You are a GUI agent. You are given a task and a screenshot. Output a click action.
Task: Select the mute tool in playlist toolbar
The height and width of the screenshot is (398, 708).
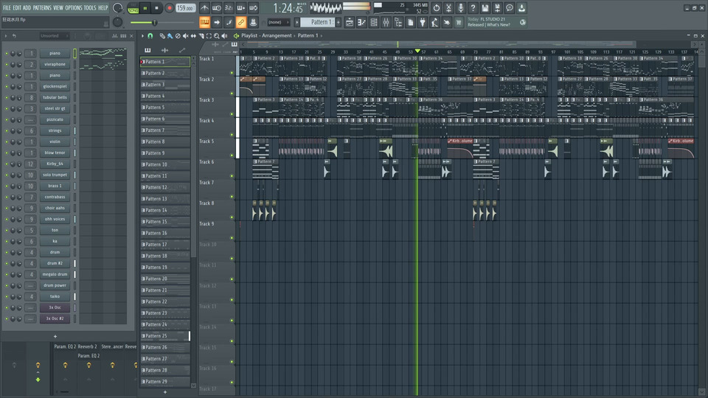184,35
